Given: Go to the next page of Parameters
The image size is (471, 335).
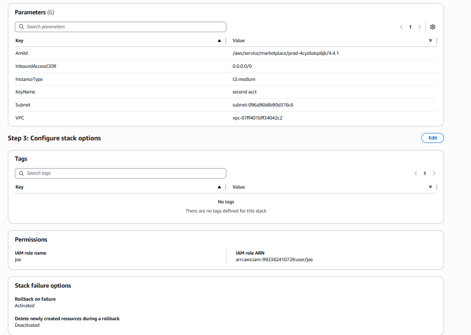Looking at the screenshot, I should pyautogui.click(x=420, y=27).
